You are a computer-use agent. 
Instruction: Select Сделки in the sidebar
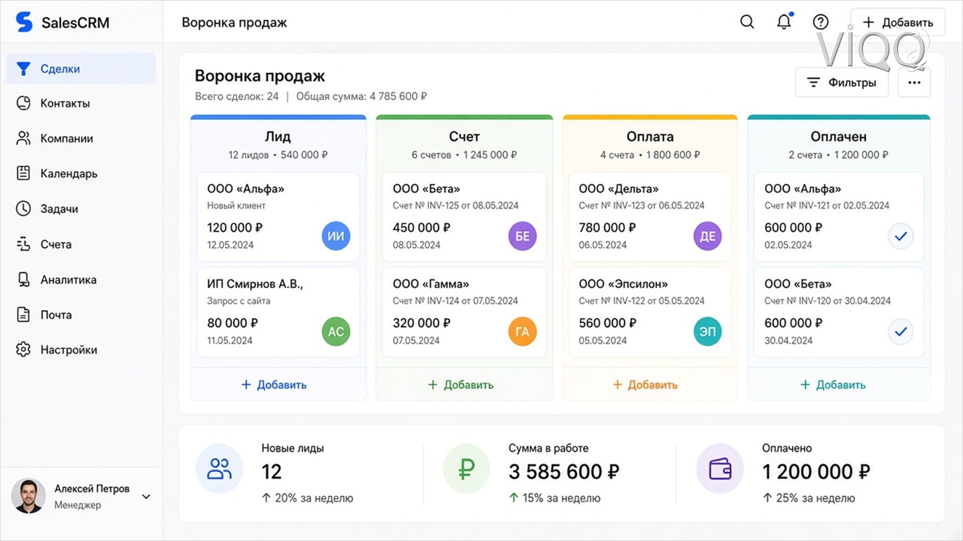[x=81, y=69]
